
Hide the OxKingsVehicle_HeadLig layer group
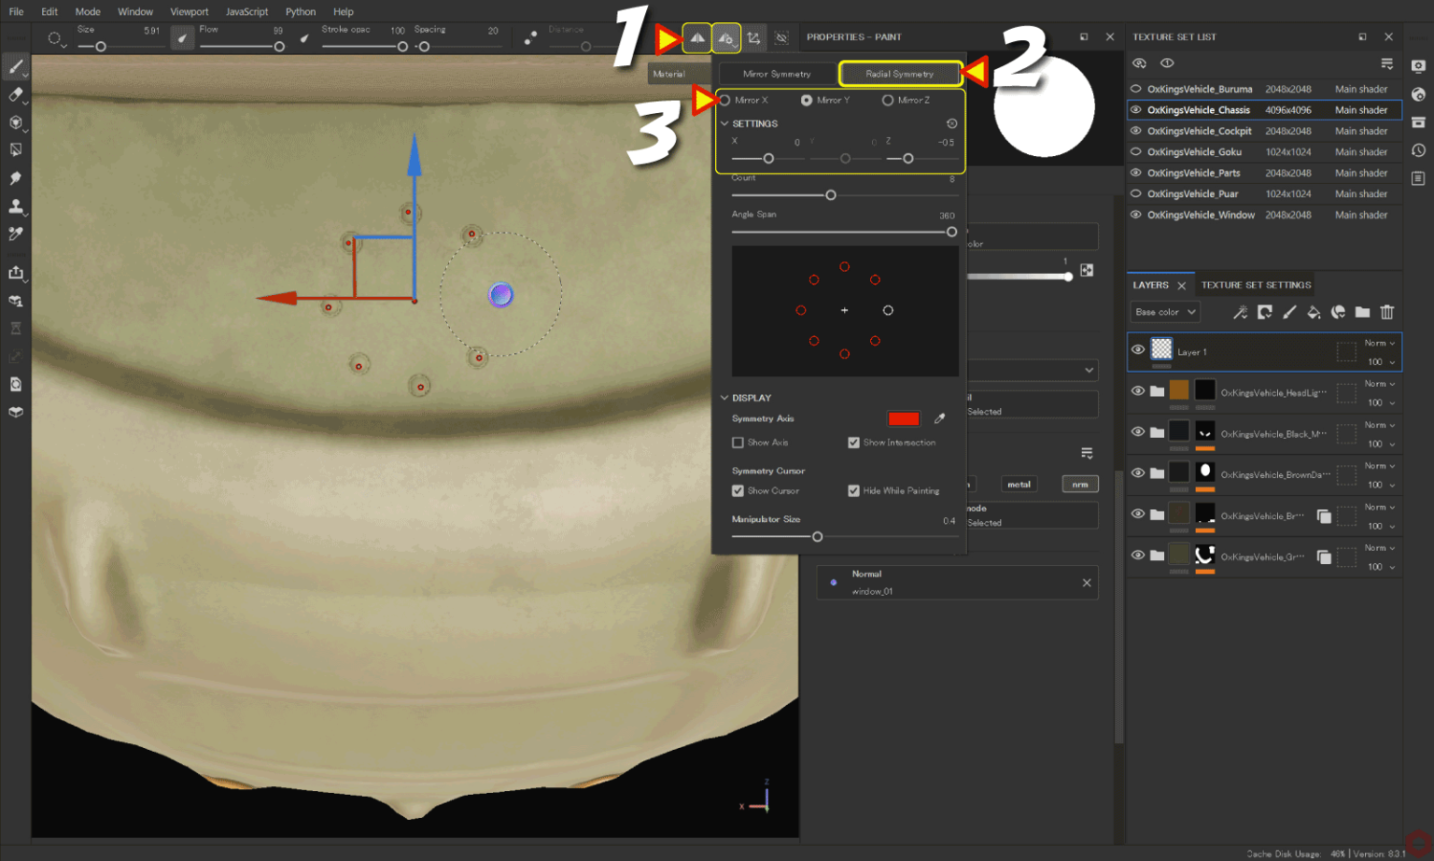(x=1137, y=392)
